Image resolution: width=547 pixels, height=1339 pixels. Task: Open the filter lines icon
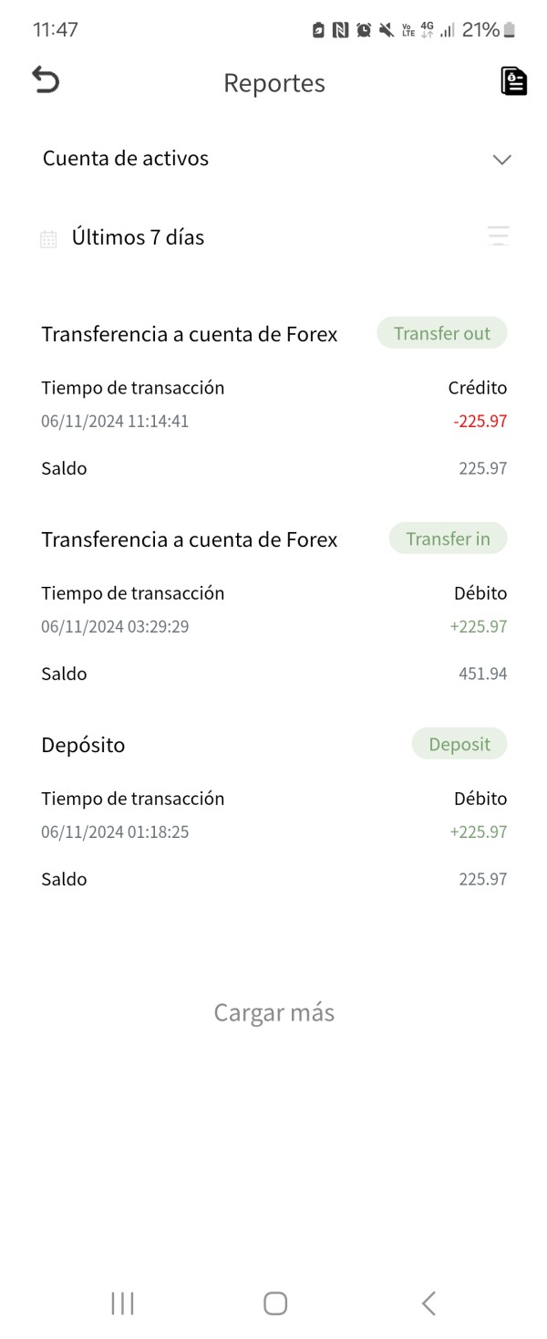[498, 236]
